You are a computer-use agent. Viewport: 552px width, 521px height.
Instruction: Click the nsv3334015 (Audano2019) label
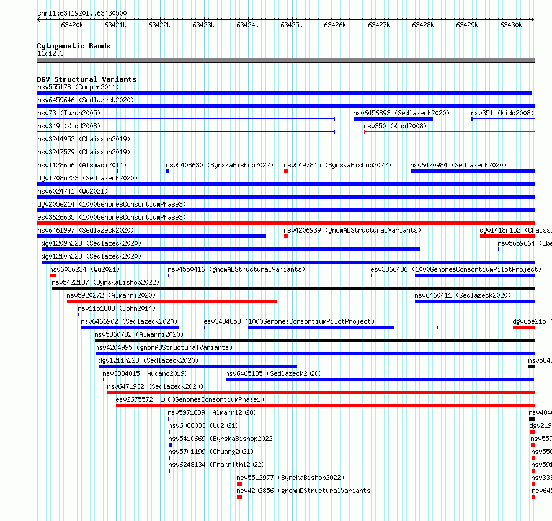click(x=145, y=373)
